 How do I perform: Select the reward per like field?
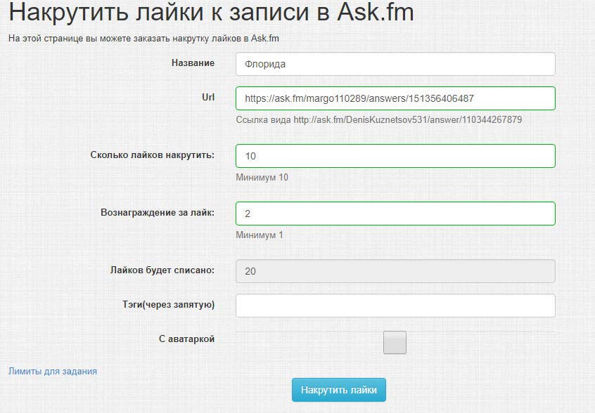click(395, 214)
